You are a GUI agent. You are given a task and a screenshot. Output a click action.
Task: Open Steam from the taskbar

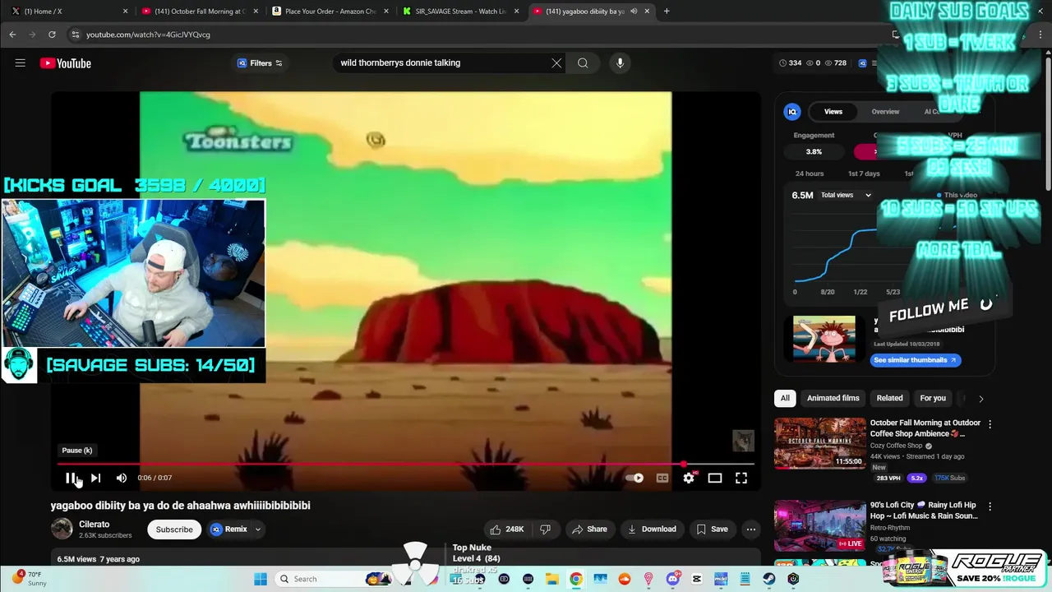point(769,579)
